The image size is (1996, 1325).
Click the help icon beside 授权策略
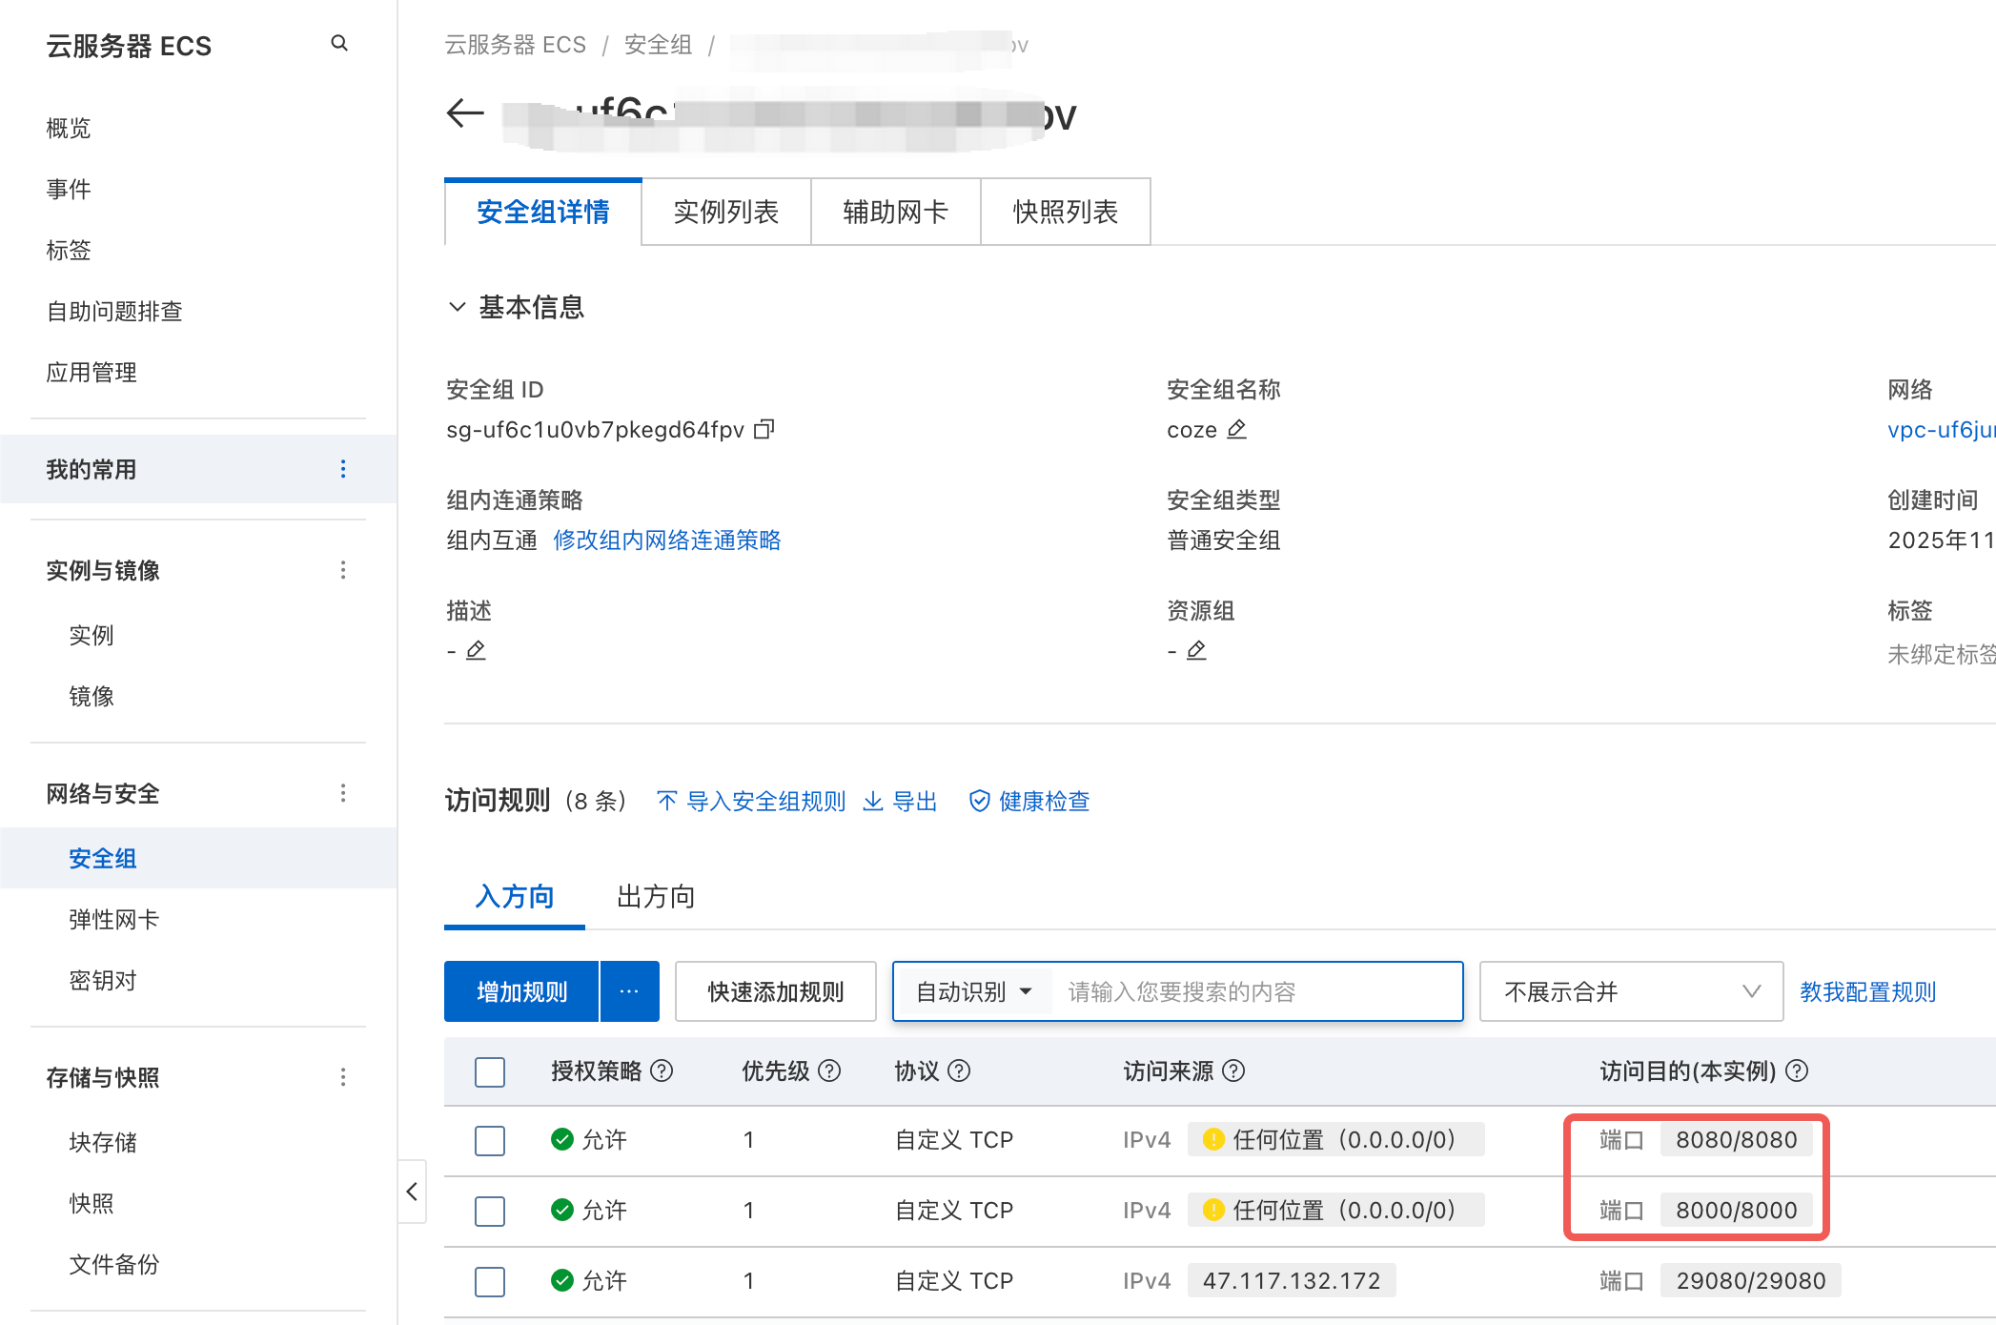[662, 1071]
